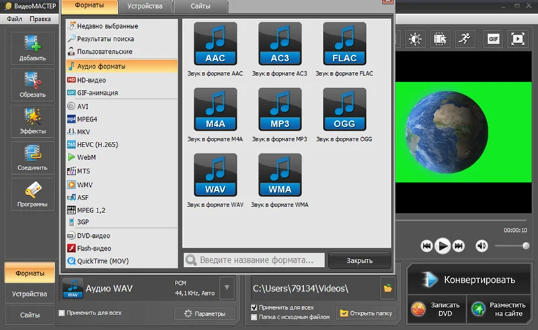Click the Добавить (add video) icon
The height and width of the screenshot is (330, 538).
32,48
